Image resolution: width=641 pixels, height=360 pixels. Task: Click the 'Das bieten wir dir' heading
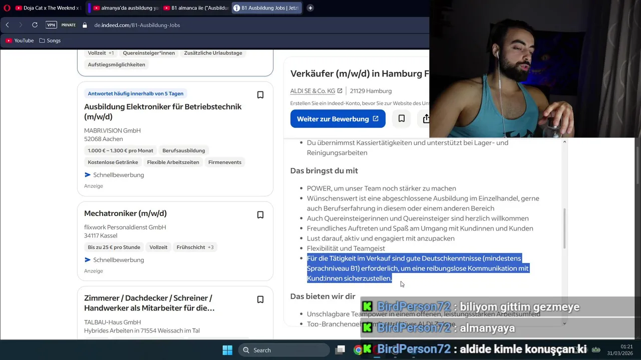(323, 296)
